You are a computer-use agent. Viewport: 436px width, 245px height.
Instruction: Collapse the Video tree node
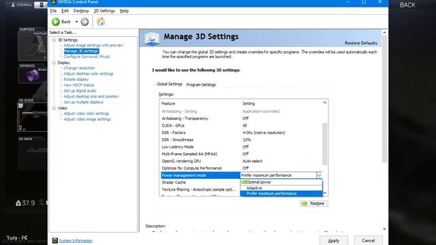pyautogui.click(x=54, y=108)
